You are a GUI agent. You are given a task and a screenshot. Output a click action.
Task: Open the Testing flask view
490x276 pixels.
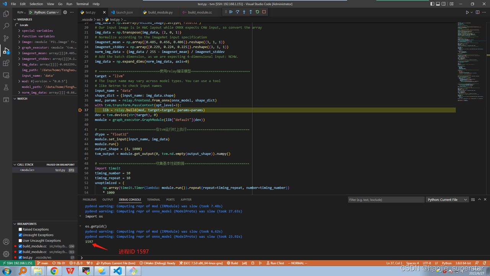(6, 87)
